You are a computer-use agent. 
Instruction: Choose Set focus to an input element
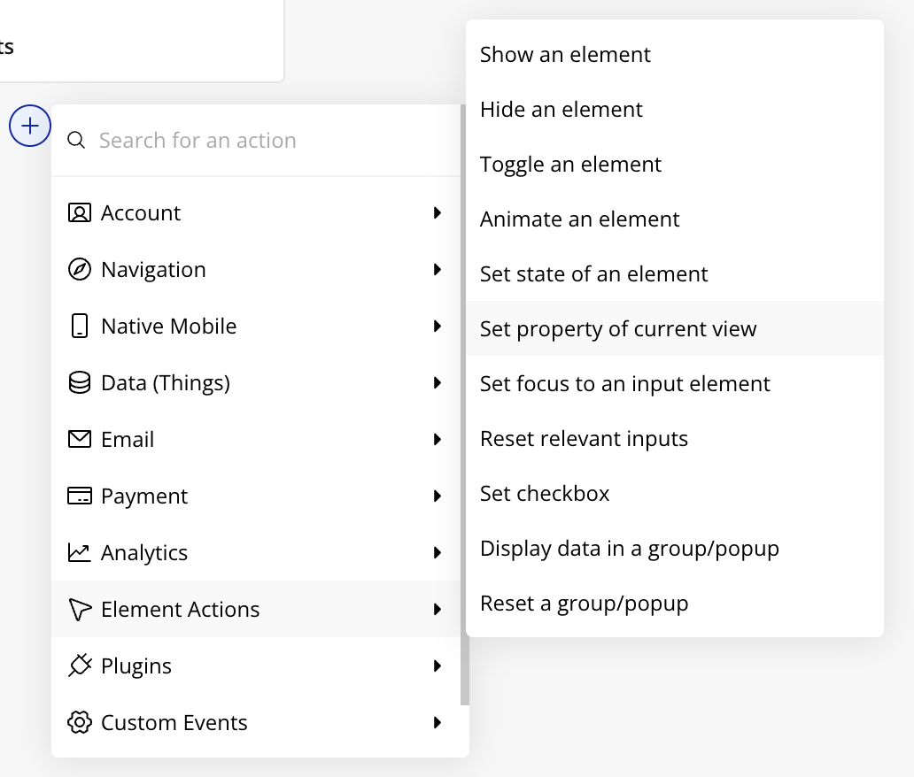[x=675, y=383]
